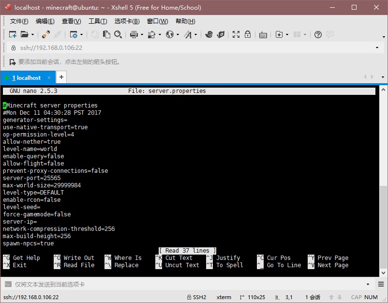Paste clipboard text using the paste icon
This screenshot has width=388, height=303.
point(107,35)
